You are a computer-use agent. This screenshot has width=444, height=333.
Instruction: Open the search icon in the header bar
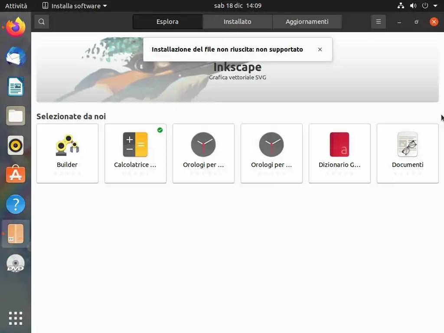[42, 22]
